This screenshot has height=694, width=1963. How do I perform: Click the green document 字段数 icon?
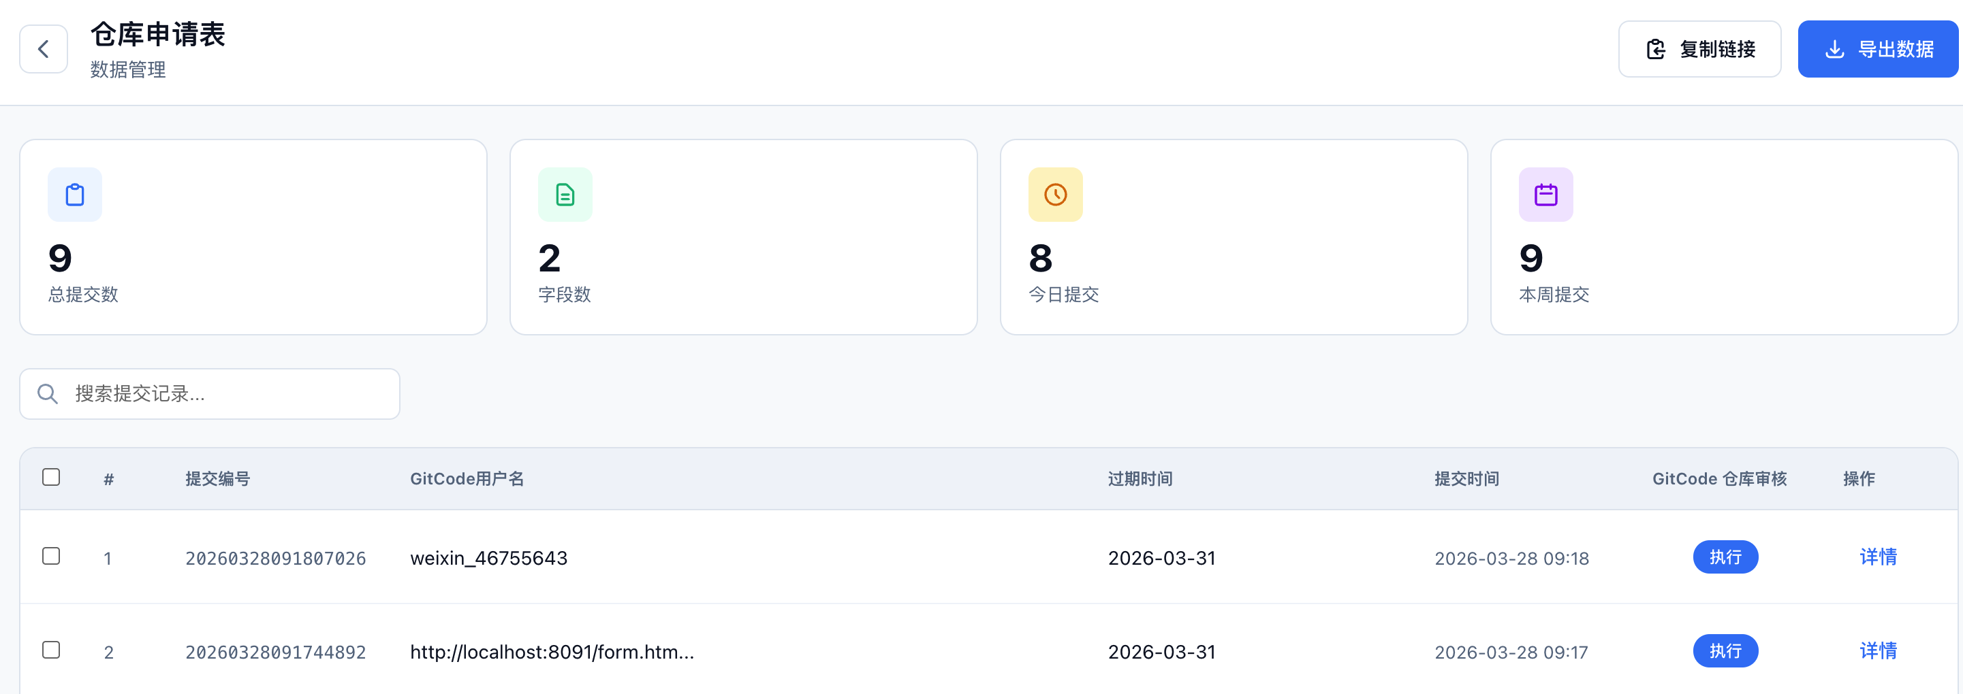[565, 195]
